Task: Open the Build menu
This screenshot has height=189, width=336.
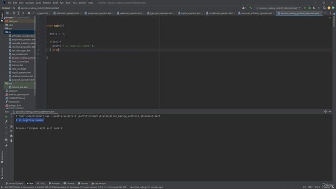Action: pyautogui.click(x=55, y=3)
